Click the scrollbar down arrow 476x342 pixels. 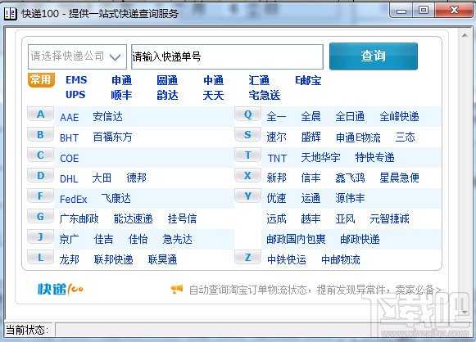click(x=465, y=312)
